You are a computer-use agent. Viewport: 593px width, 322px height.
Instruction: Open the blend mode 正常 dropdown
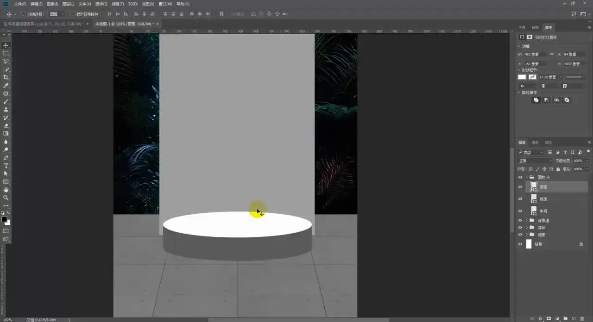pyautogui.click(x=536, y=161)
